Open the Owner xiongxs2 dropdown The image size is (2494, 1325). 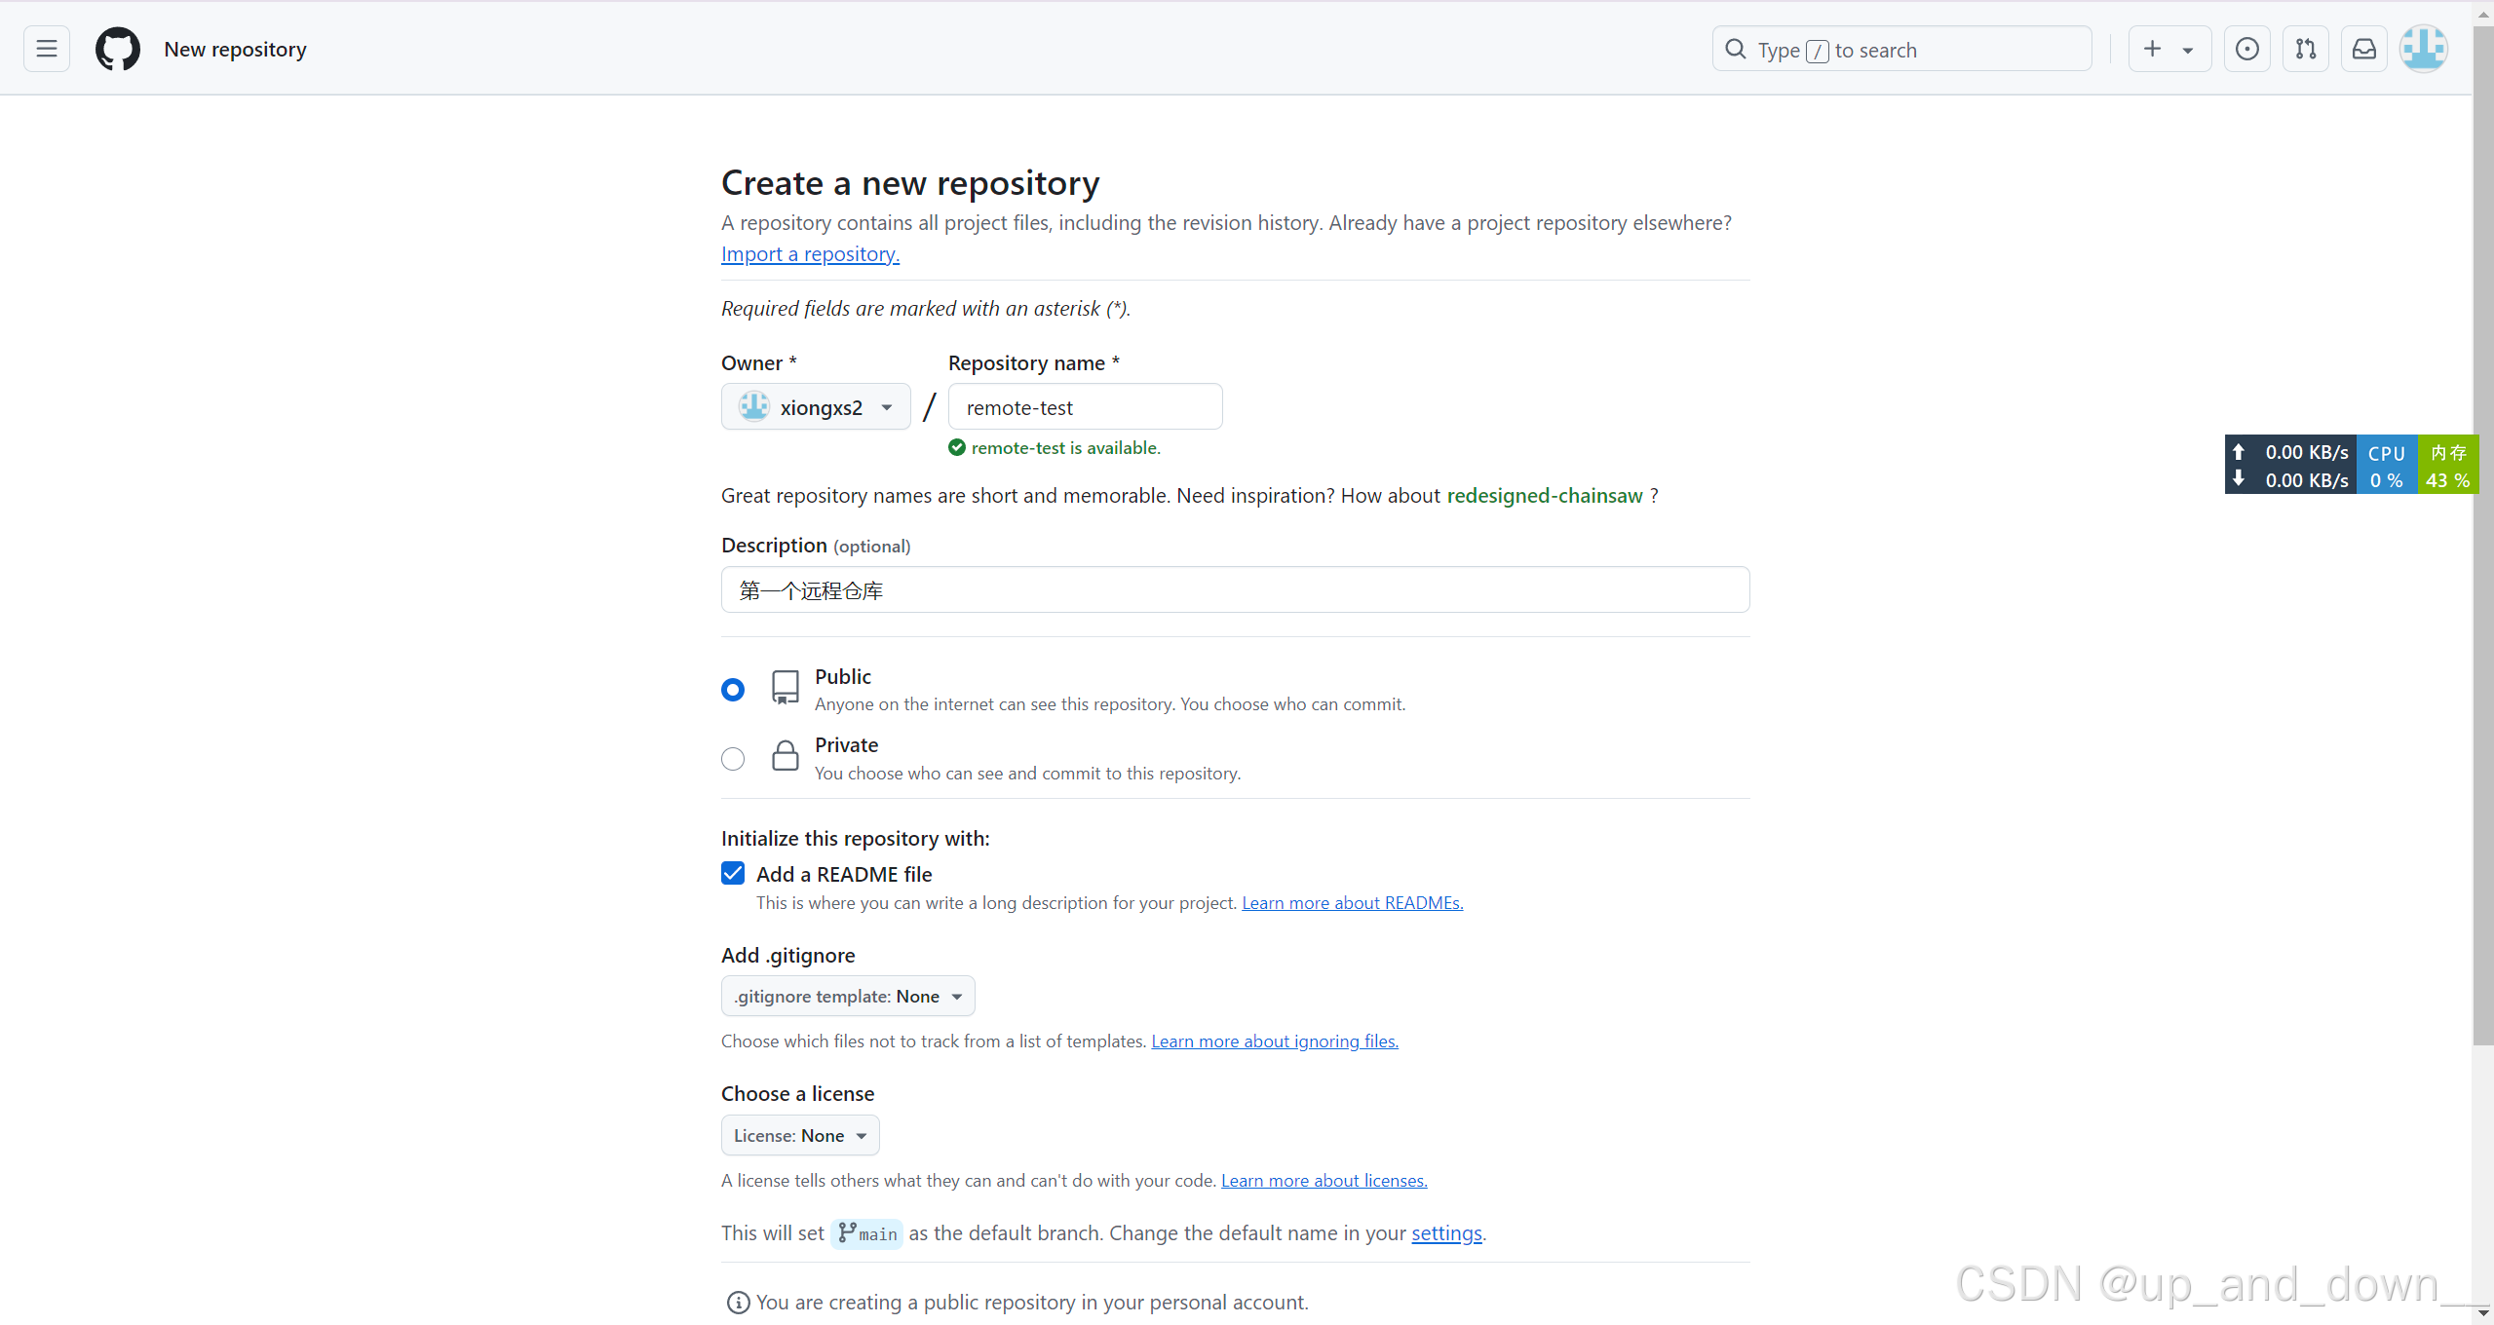coord(816,406)
